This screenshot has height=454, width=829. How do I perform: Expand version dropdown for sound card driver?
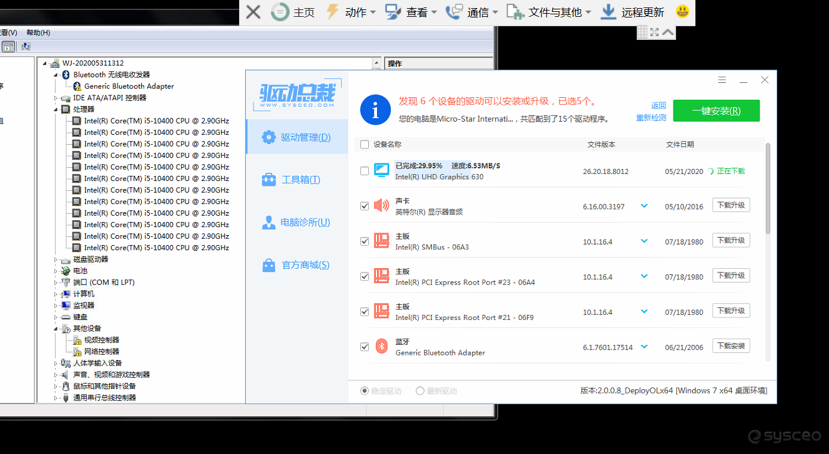click(x=644, y=206)
